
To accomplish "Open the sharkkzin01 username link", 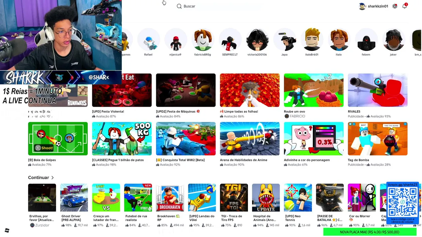I will (x=378, y=6).
